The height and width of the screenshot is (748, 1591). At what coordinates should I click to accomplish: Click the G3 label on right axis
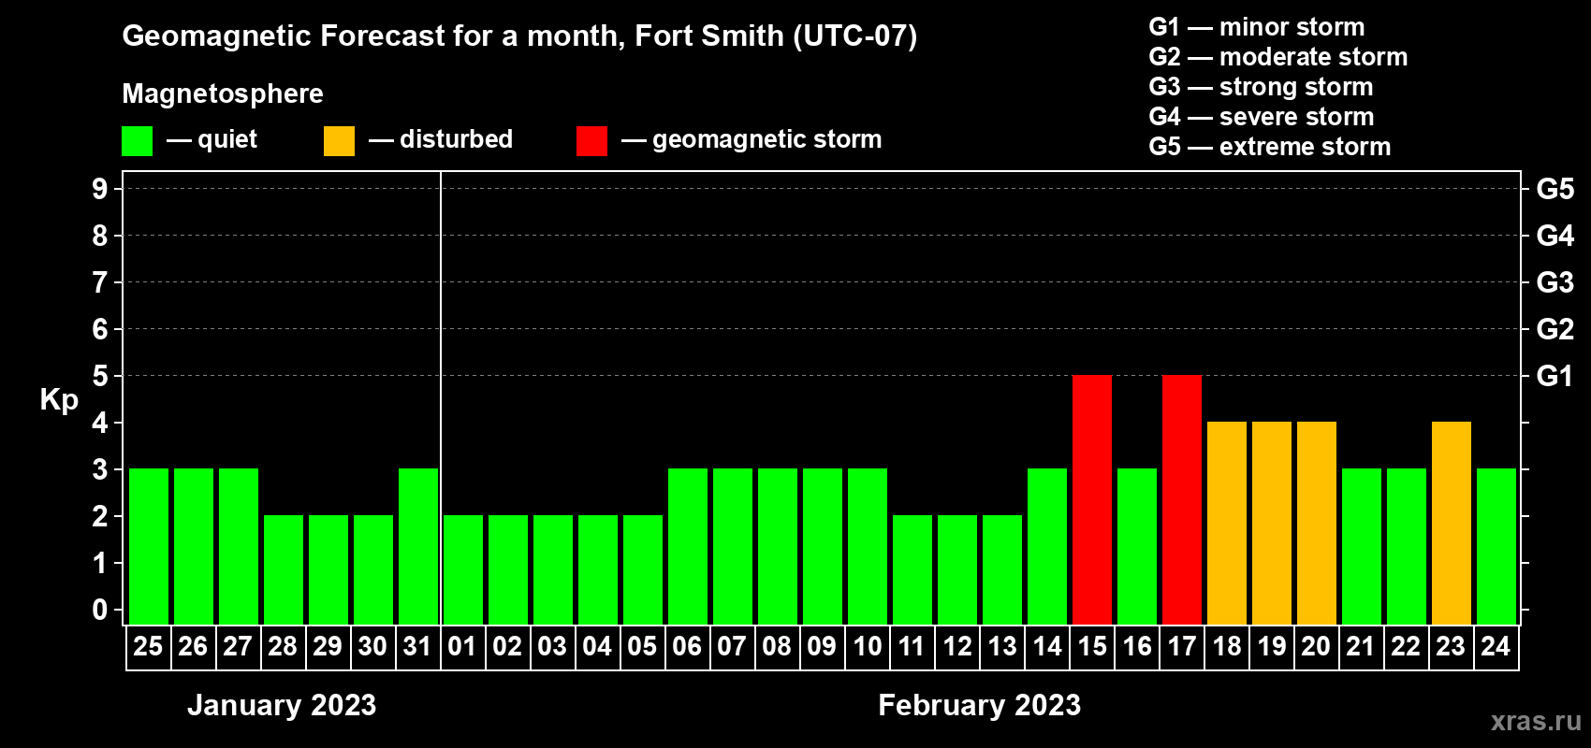click(1555, 282)
